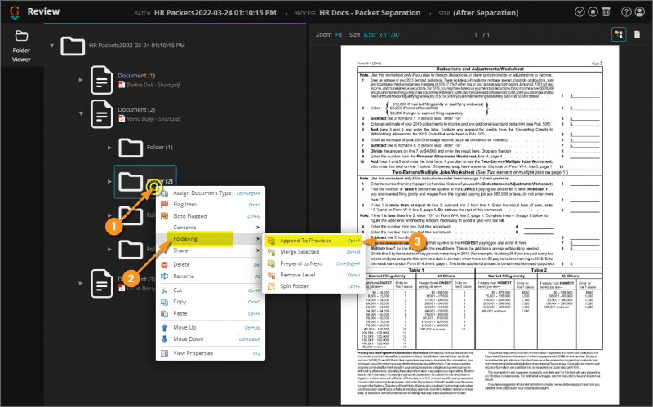The height and width of the screenshot is (407, 653).
Task: Open the Contents submenu arrow
Action: [x=258, y=228]
